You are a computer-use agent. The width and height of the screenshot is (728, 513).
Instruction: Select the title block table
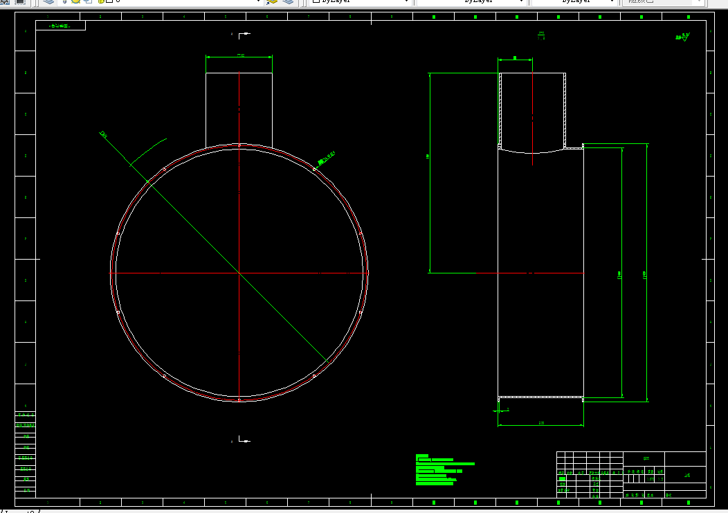[x=631, y=474]
